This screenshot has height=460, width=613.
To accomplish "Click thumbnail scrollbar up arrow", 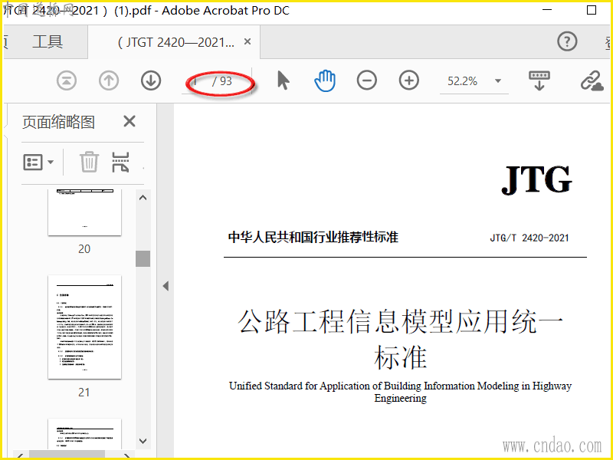I will click(x=143, y=198).
